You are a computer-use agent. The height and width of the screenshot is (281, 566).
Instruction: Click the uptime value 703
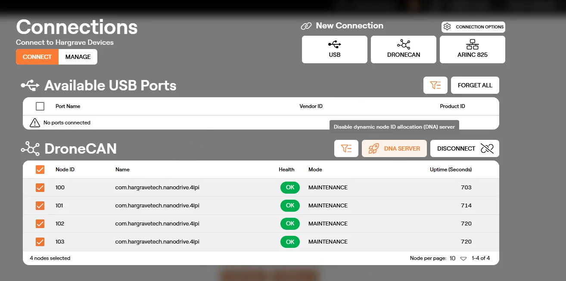click(466, 188)
